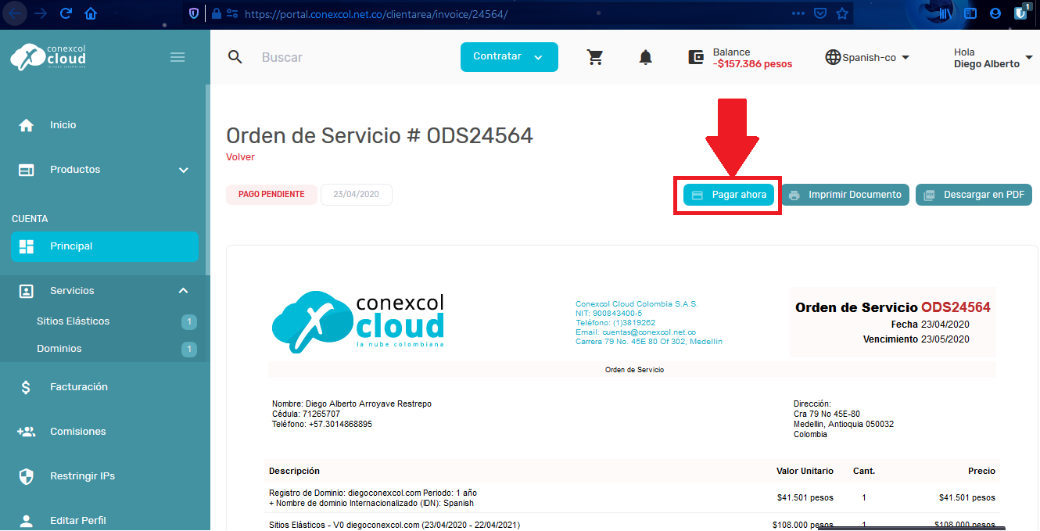Image resolution: width=1040 pixels, height=531 pixels.
Task: Click the Restringir IPs shield icon
Action: coord(27,476)
